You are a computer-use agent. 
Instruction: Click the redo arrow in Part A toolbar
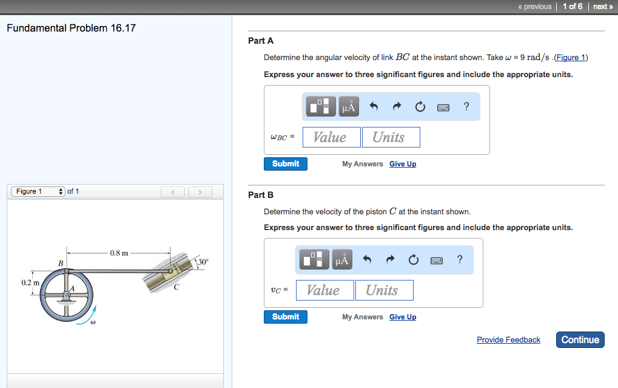[396, 106]
